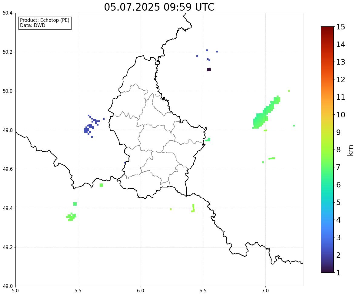The image size is (357, 296).
Task: Click the 'Data: DWD' label
Action: tap(32, 25)
